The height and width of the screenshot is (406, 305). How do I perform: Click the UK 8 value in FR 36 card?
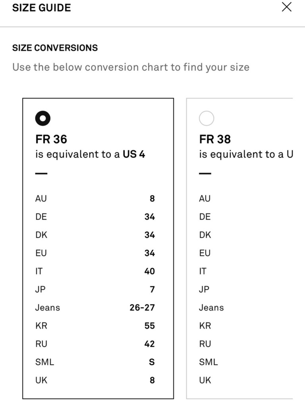pyautogui.click(x=152, y=380)
